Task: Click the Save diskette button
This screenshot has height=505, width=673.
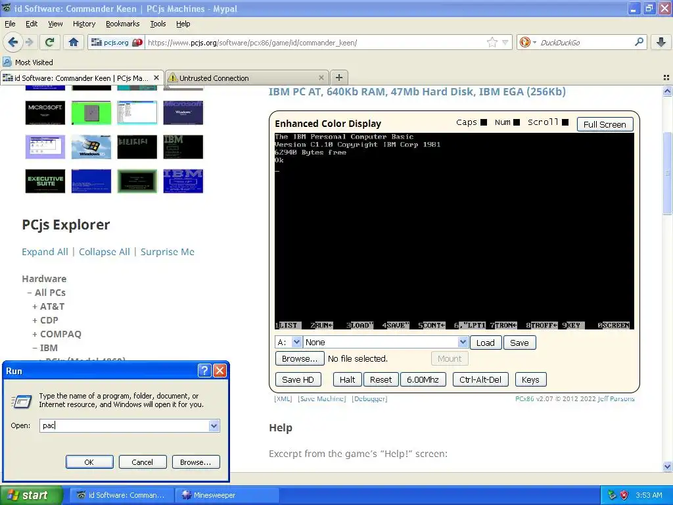Action: (519, 343)
